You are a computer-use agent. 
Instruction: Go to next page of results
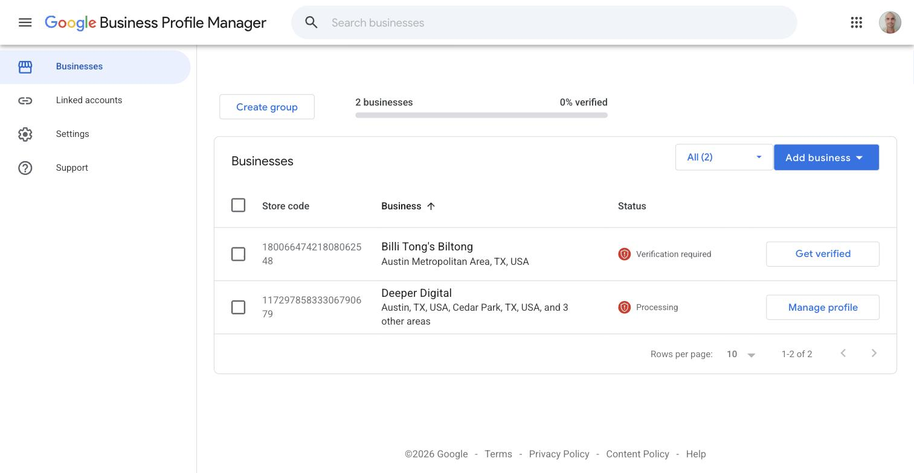pyautogui.click(x=874, y=353)
